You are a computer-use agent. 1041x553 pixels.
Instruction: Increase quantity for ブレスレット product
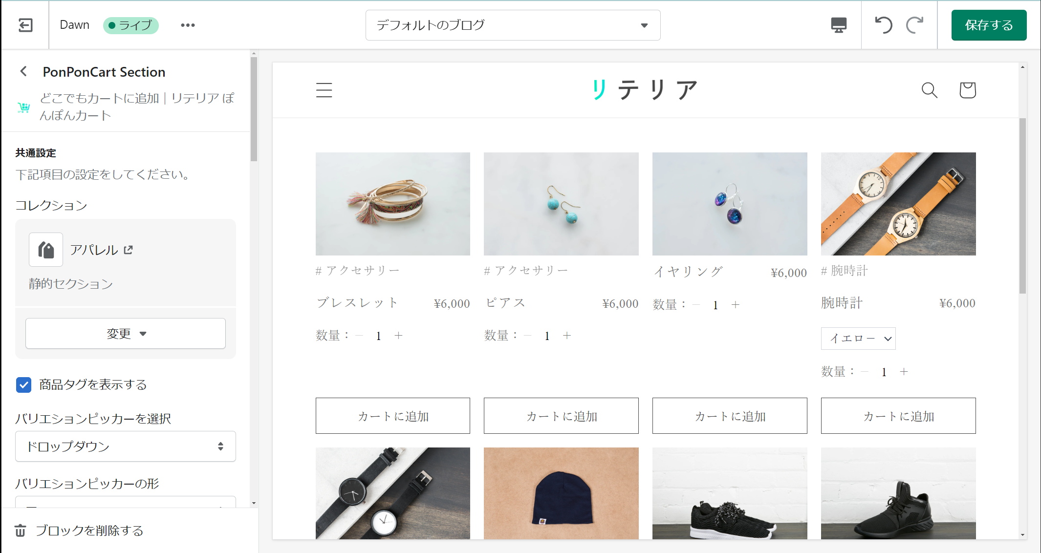[x=398, y=336]
